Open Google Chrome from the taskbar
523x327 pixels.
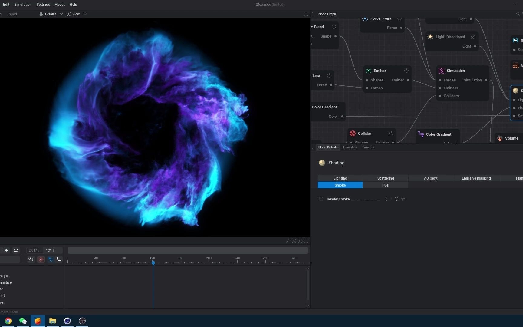click(8, 321)
